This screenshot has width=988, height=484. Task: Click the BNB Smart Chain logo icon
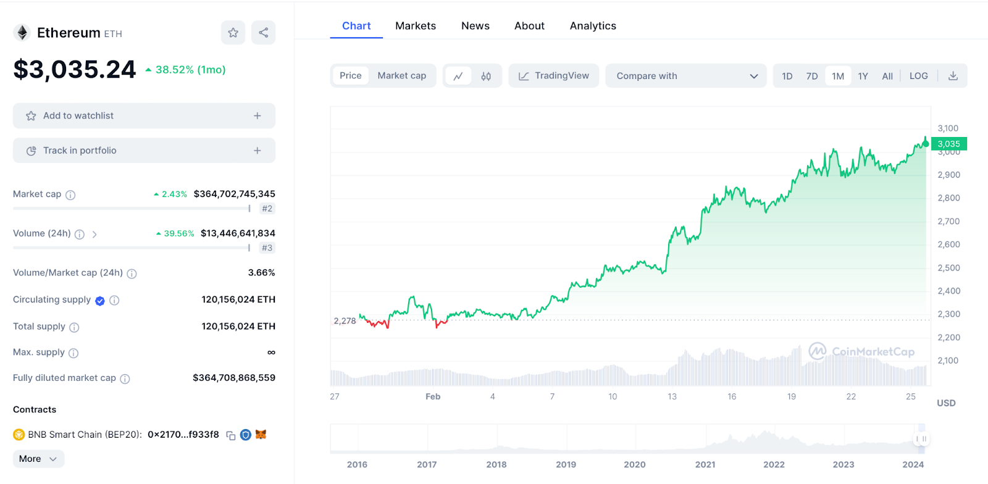[x=19, y=435]
